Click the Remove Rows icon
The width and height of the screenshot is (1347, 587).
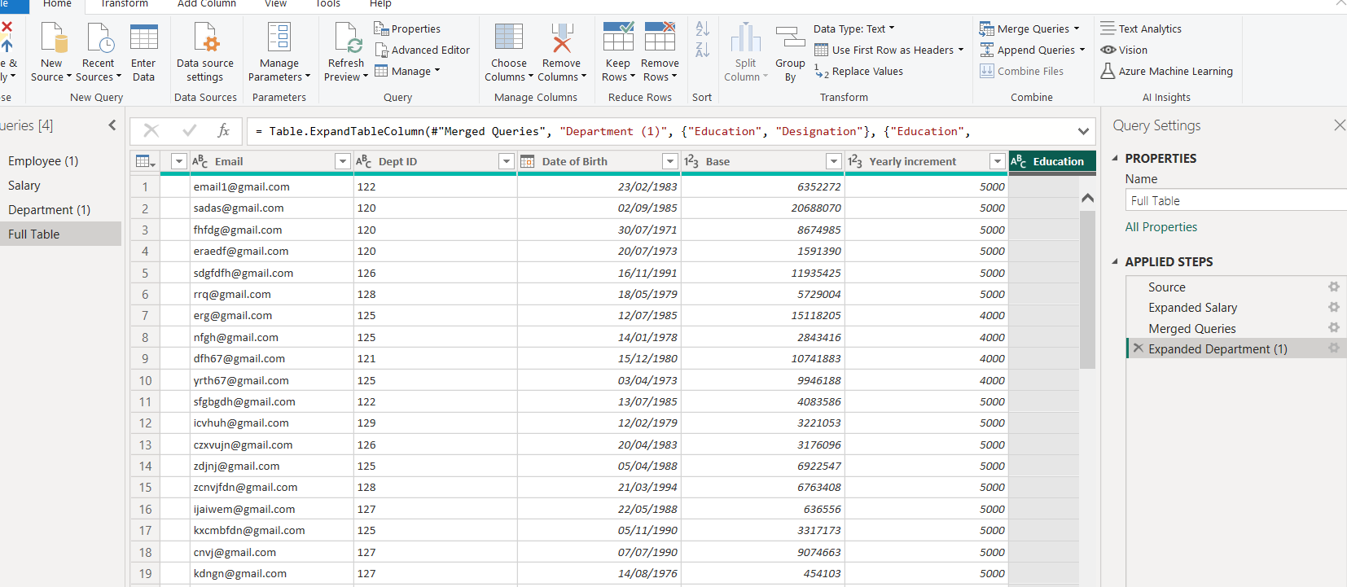point(660,37)
